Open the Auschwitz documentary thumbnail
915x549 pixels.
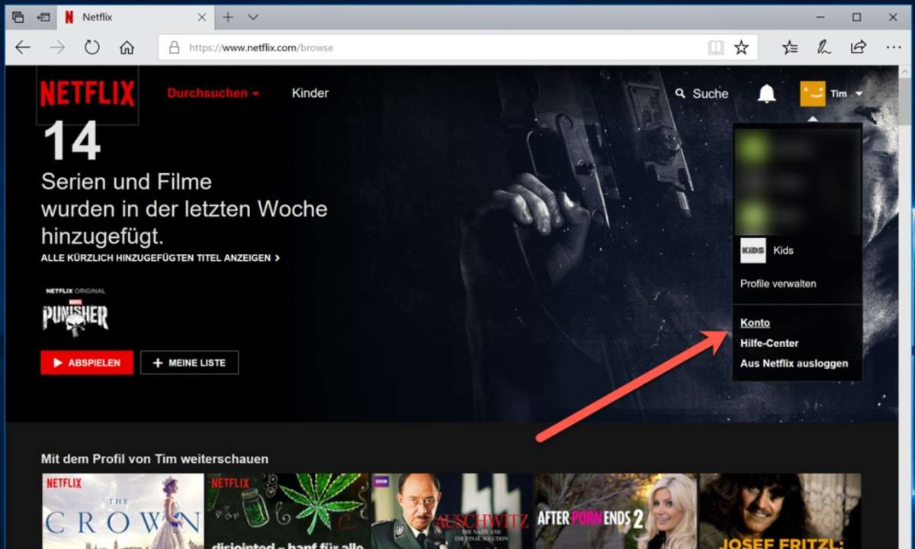coord(451,511)
